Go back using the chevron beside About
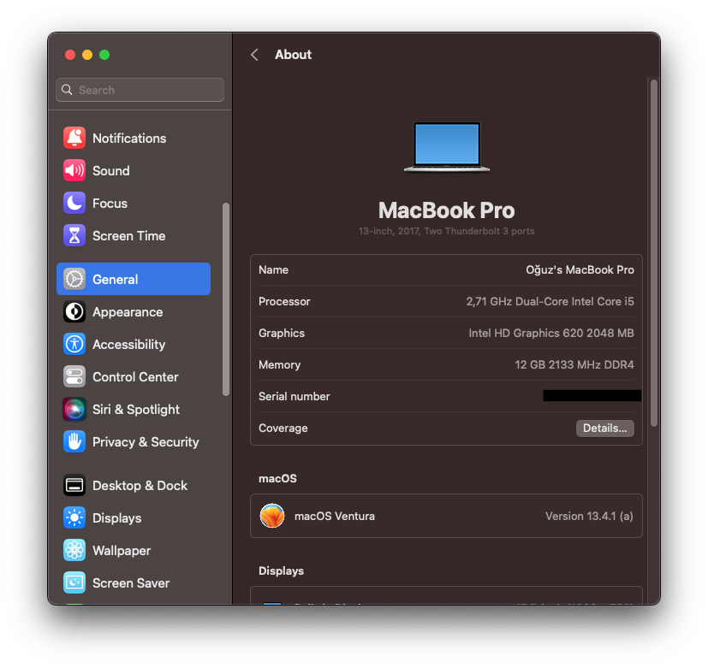Image resolution: width=708 pixels, height=668 pixels. pyautogui.click(x=254, y=55)
